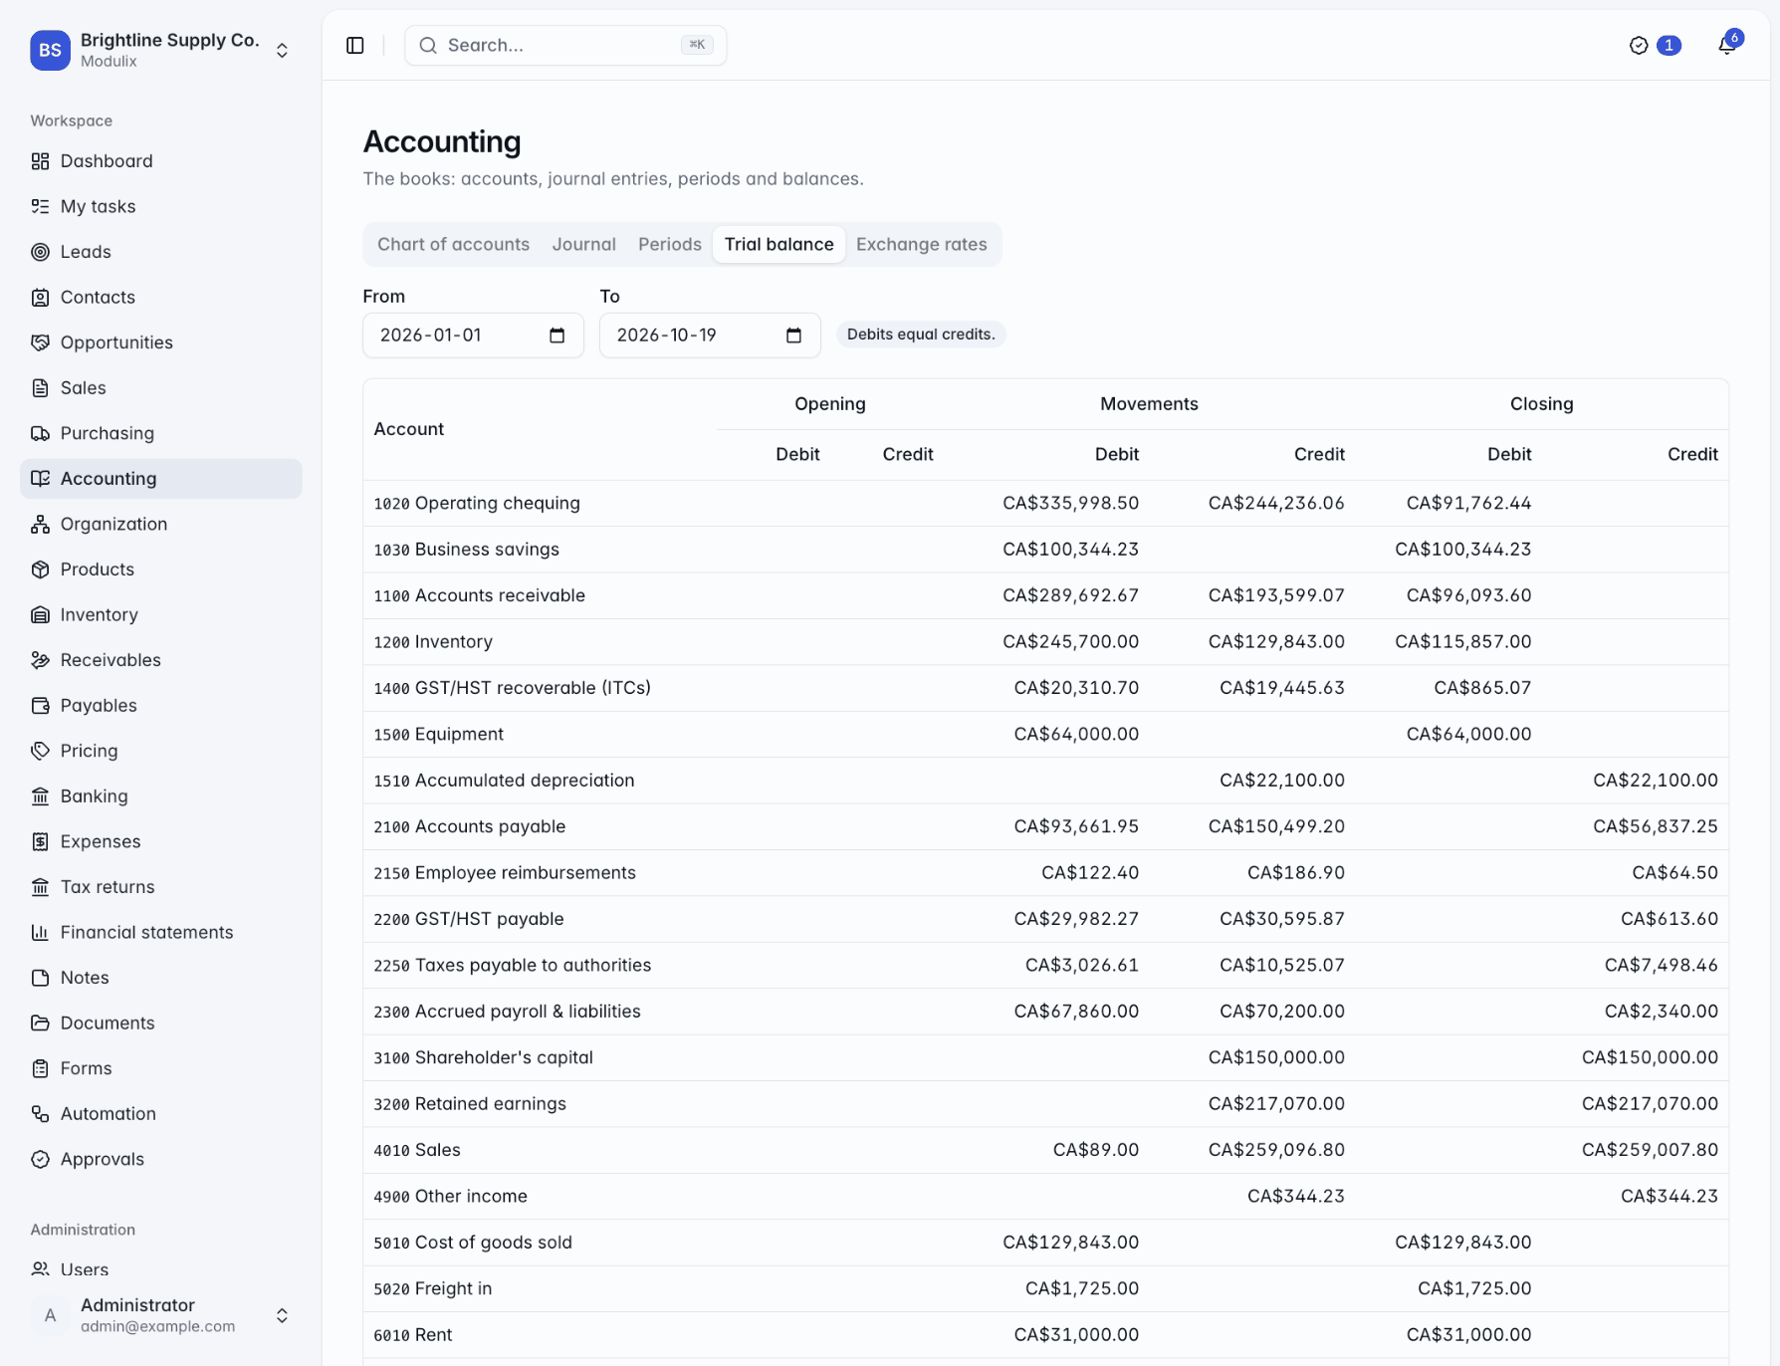This screenshot has height=1366, width=1780.
Task: Click the Organization hierarchy icon
Action: pyautogui.click(x=40, y=524)
